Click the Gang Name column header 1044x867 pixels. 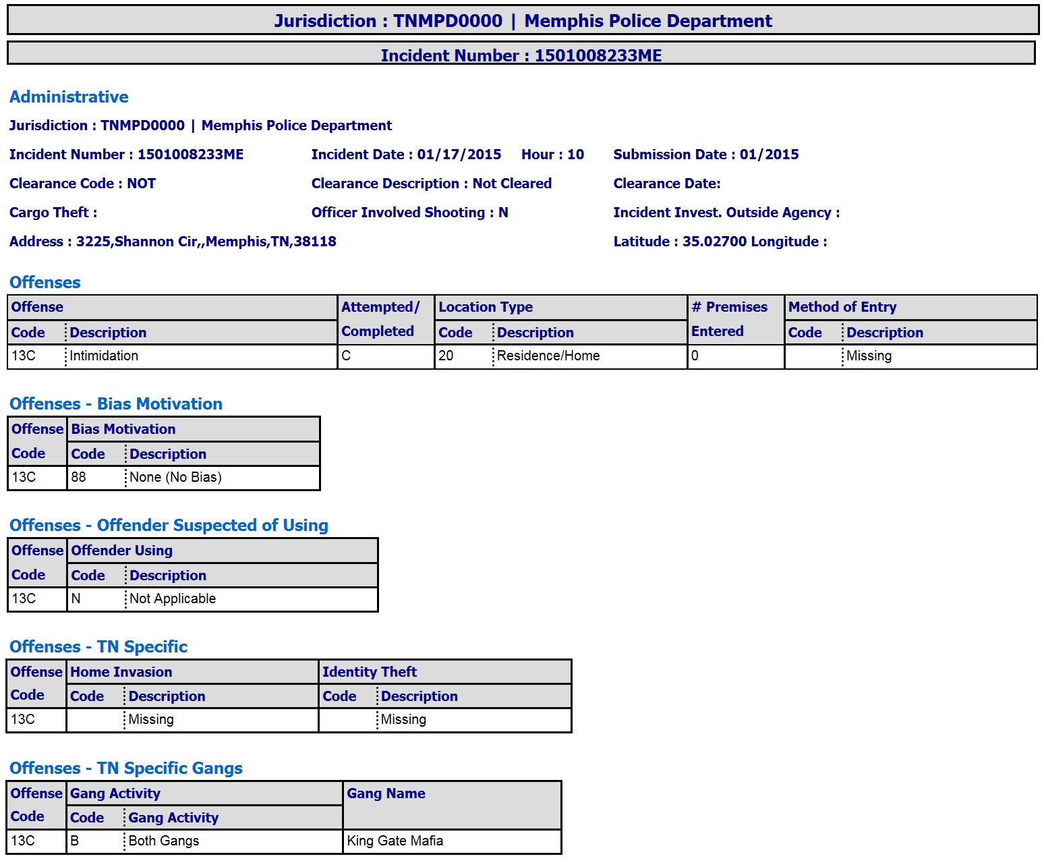click(x=452, y=806)
